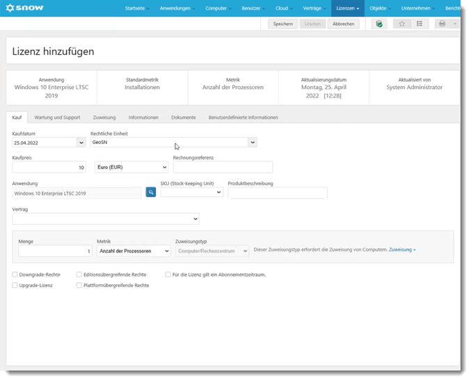Open Metrik Anzahl der Prozessoren dropdown
Image resolution: width=471 pixels, height=381 pixels.
tap(134, 251)
